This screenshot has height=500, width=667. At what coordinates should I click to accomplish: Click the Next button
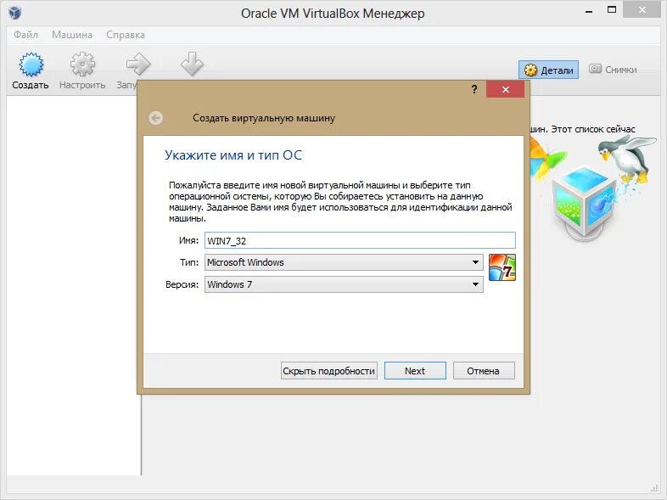(x=415, y=371)
